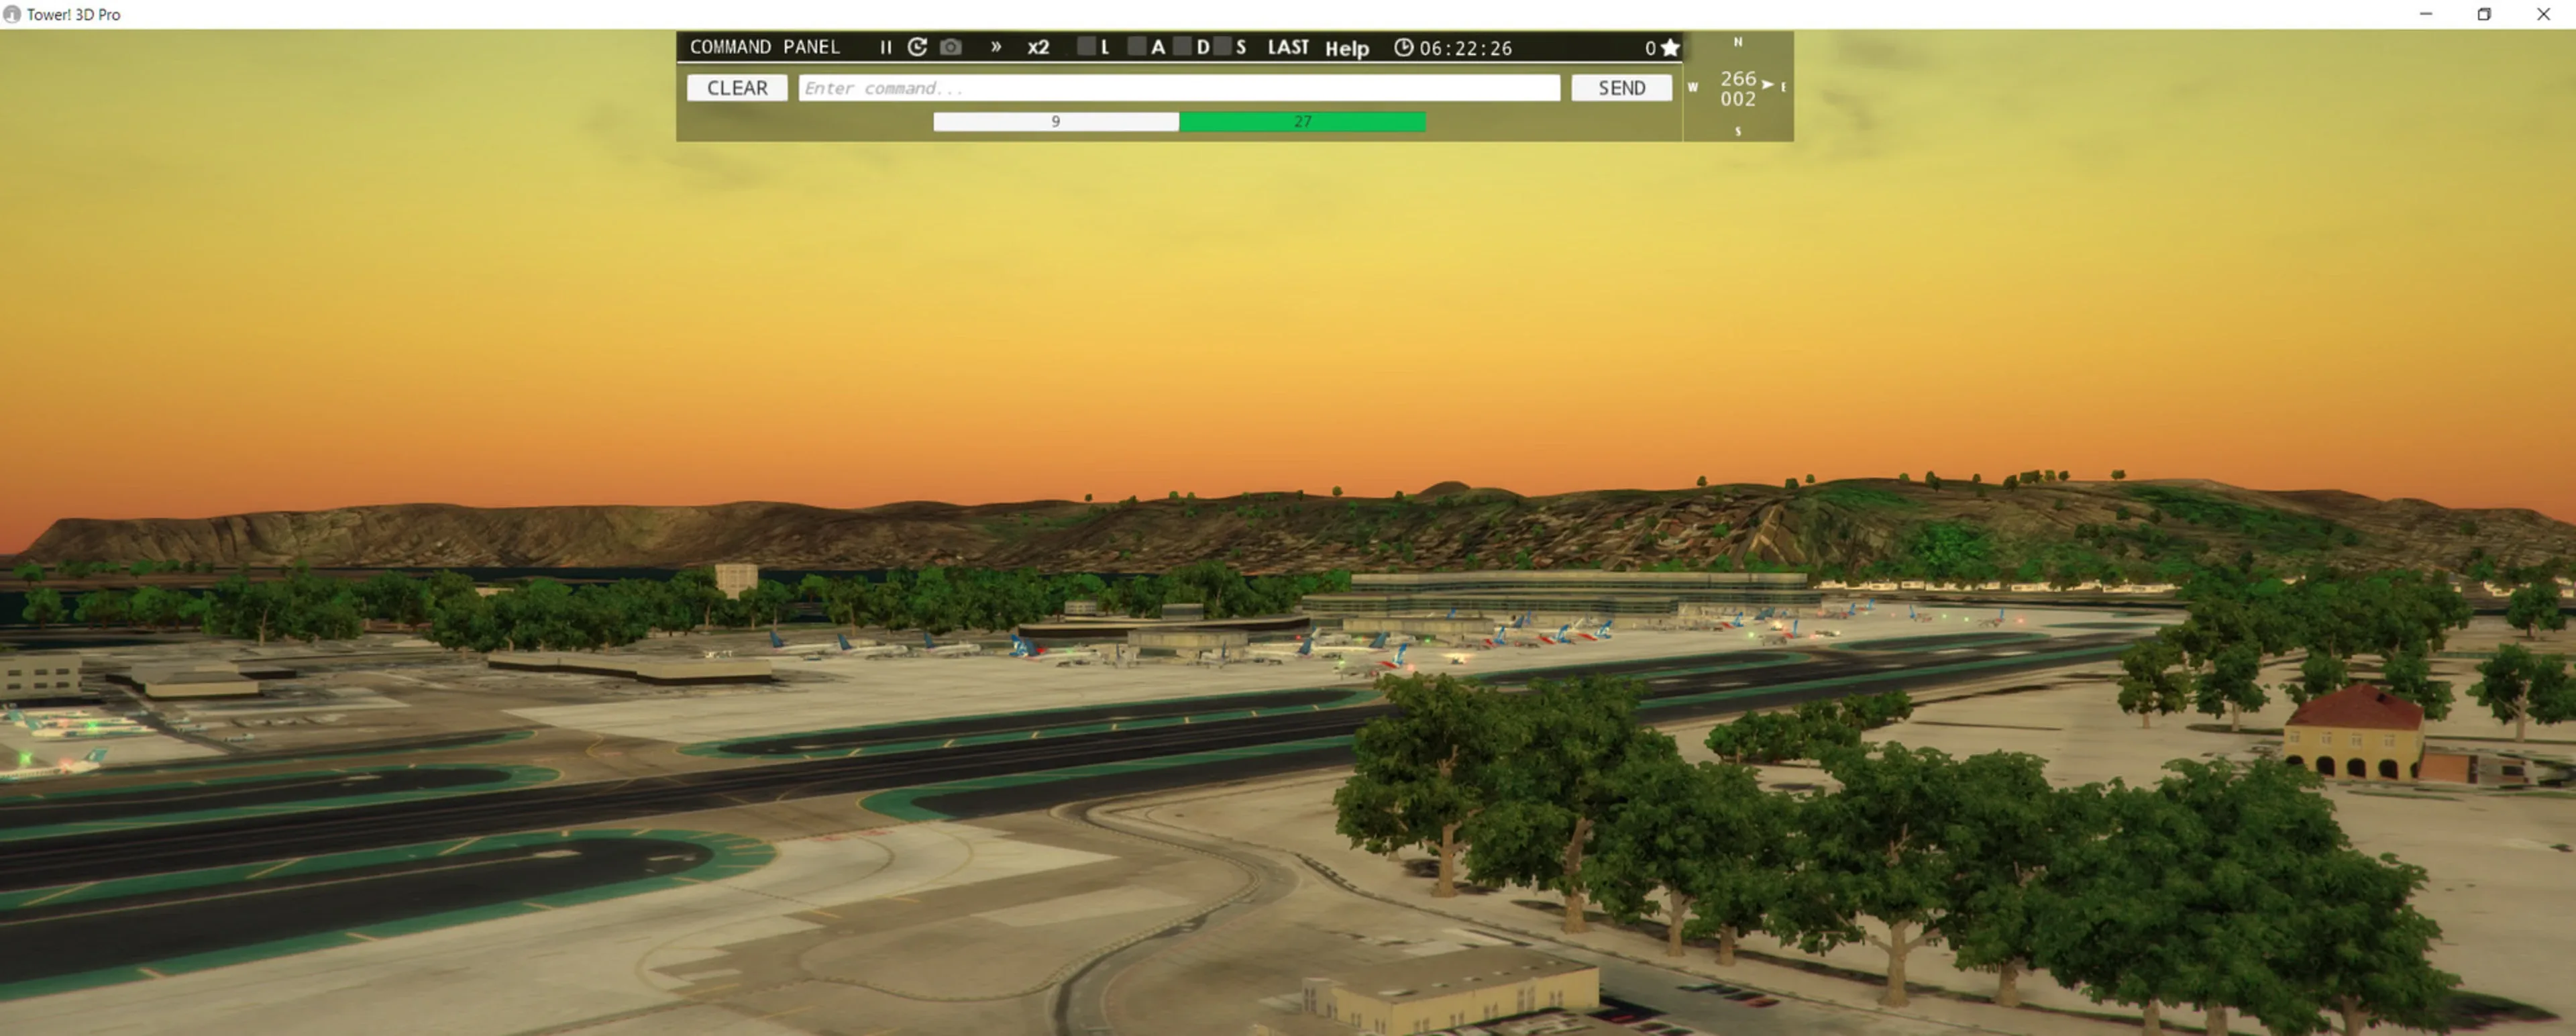Click the x2 speed indicator
Viewport: 2576px width, 1036px height.
pos(1038,47)
